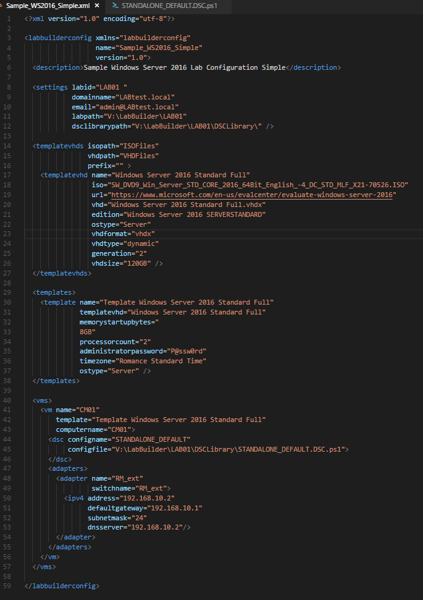Click the edition SERVERSTANDARD value
The width and height of the screenshot is (423, 600).
195,214
